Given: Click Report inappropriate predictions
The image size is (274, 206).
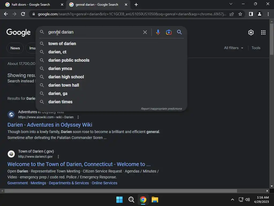Looking at the screenshot, I should 161,109.
